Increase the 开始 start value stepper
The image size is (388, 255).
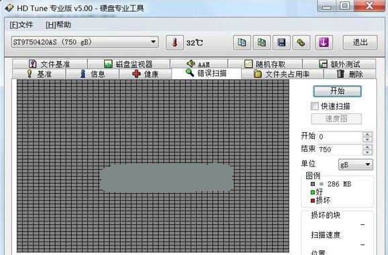[x=367, y=135]
